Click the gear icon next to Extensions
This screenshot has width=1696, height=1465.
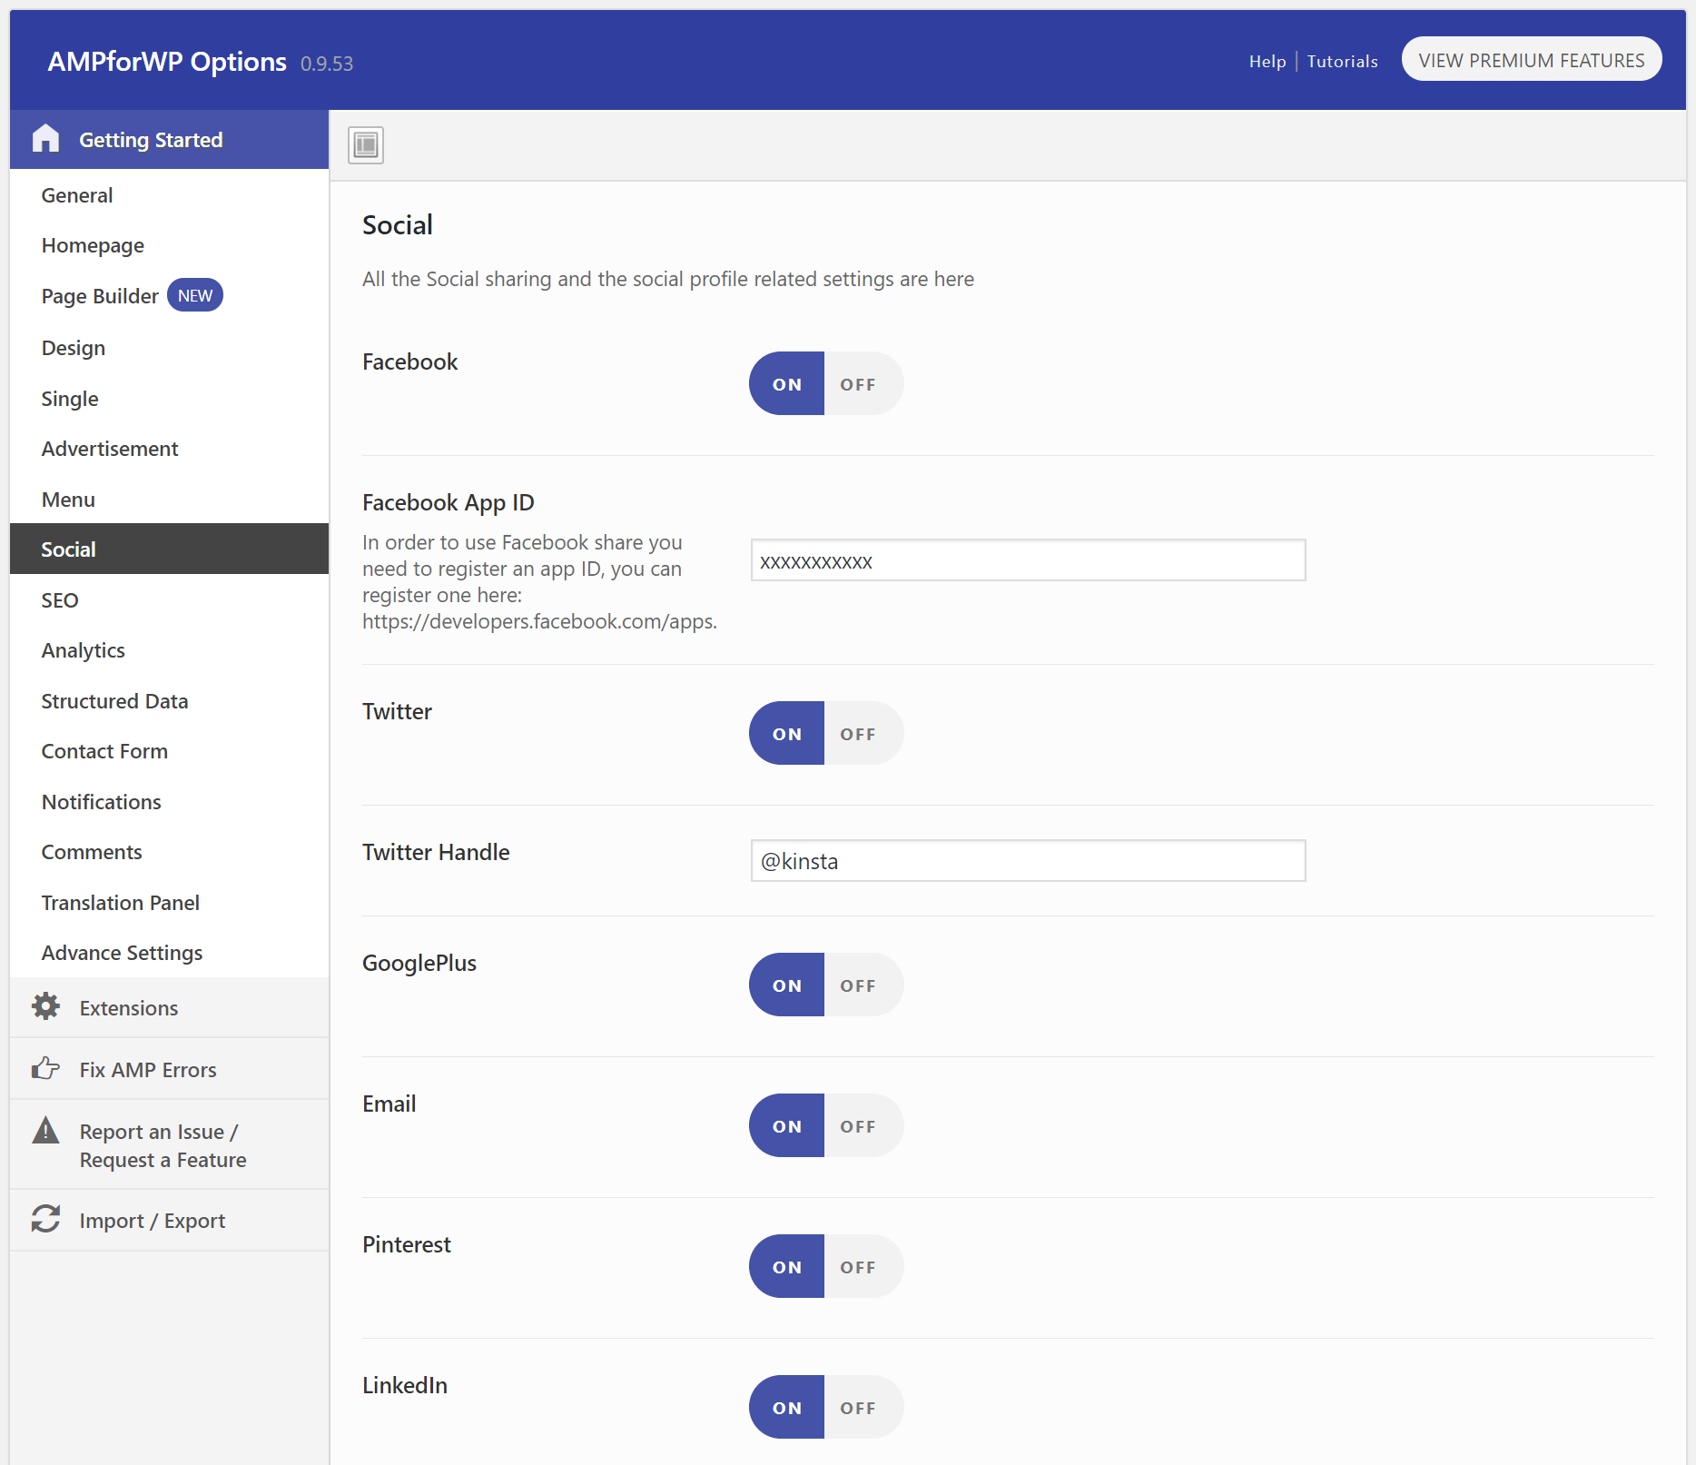tap(45, 1006)
